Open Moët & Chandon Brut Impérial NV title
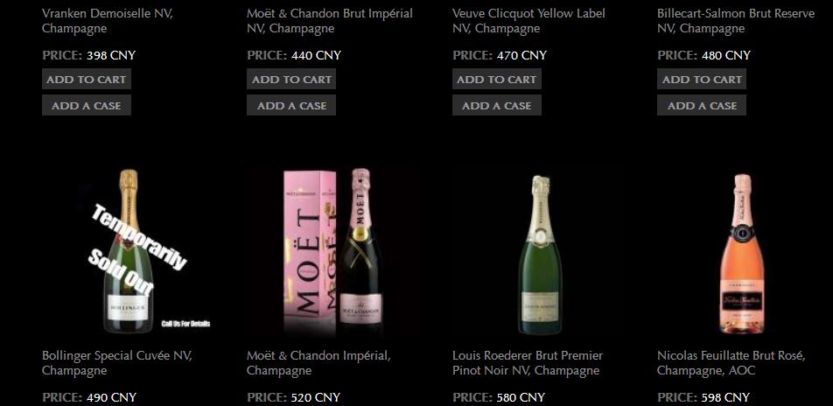Screen dimensions: 833x406 pyautogui.click(x=330, y=21)
